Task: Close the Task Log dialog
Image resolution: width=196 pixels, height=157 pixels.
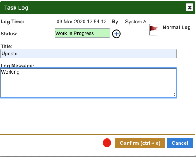Action: tap(190, 7)
